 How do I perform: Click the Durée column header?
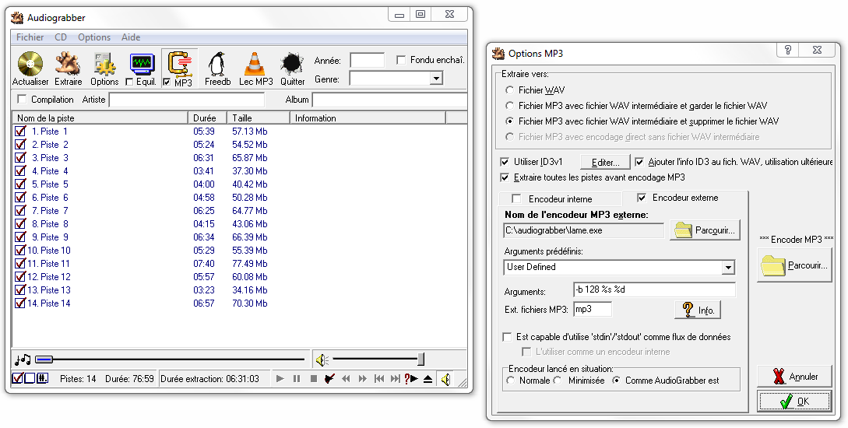tap(208, 118)
